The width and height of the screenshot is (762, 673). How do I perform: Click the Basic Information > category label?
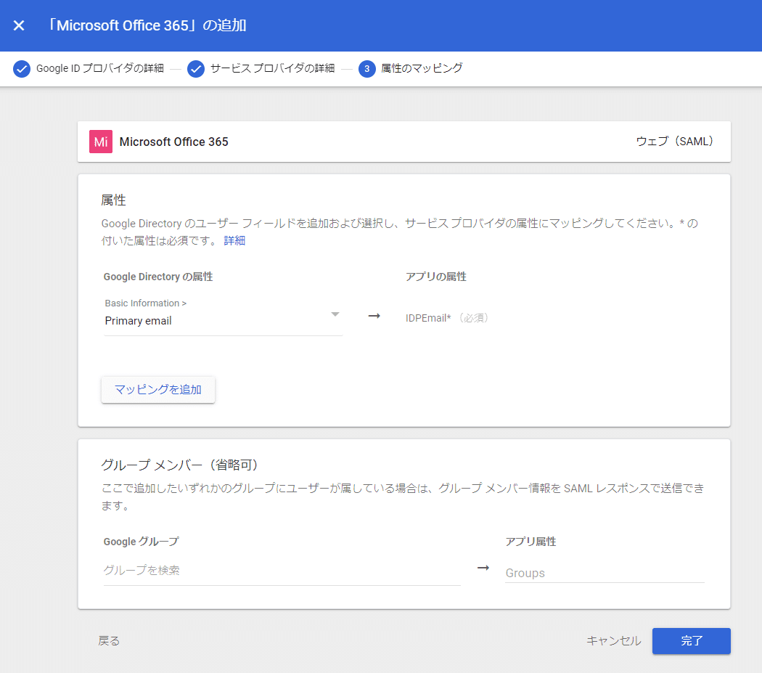coord(145,303)
